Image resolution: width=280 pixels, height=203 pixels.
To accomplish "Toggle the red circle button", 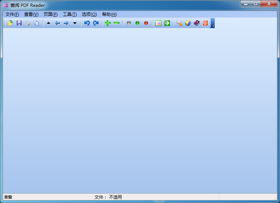I will (x=146, y=23).
